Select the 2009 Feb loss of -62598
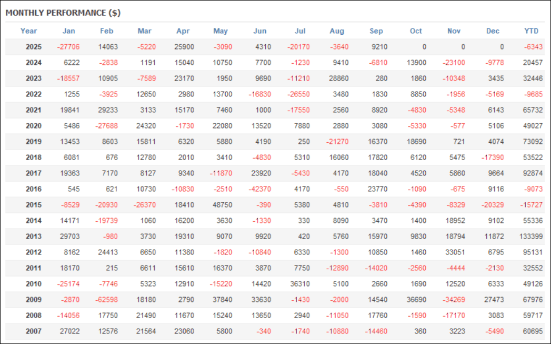The image size is (551, 344). (107, 300)
